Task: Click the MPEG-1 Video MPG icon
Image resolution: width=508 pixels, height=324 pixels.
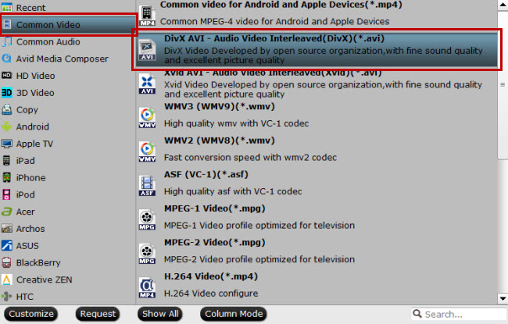Action: click(x=147, y=220)
